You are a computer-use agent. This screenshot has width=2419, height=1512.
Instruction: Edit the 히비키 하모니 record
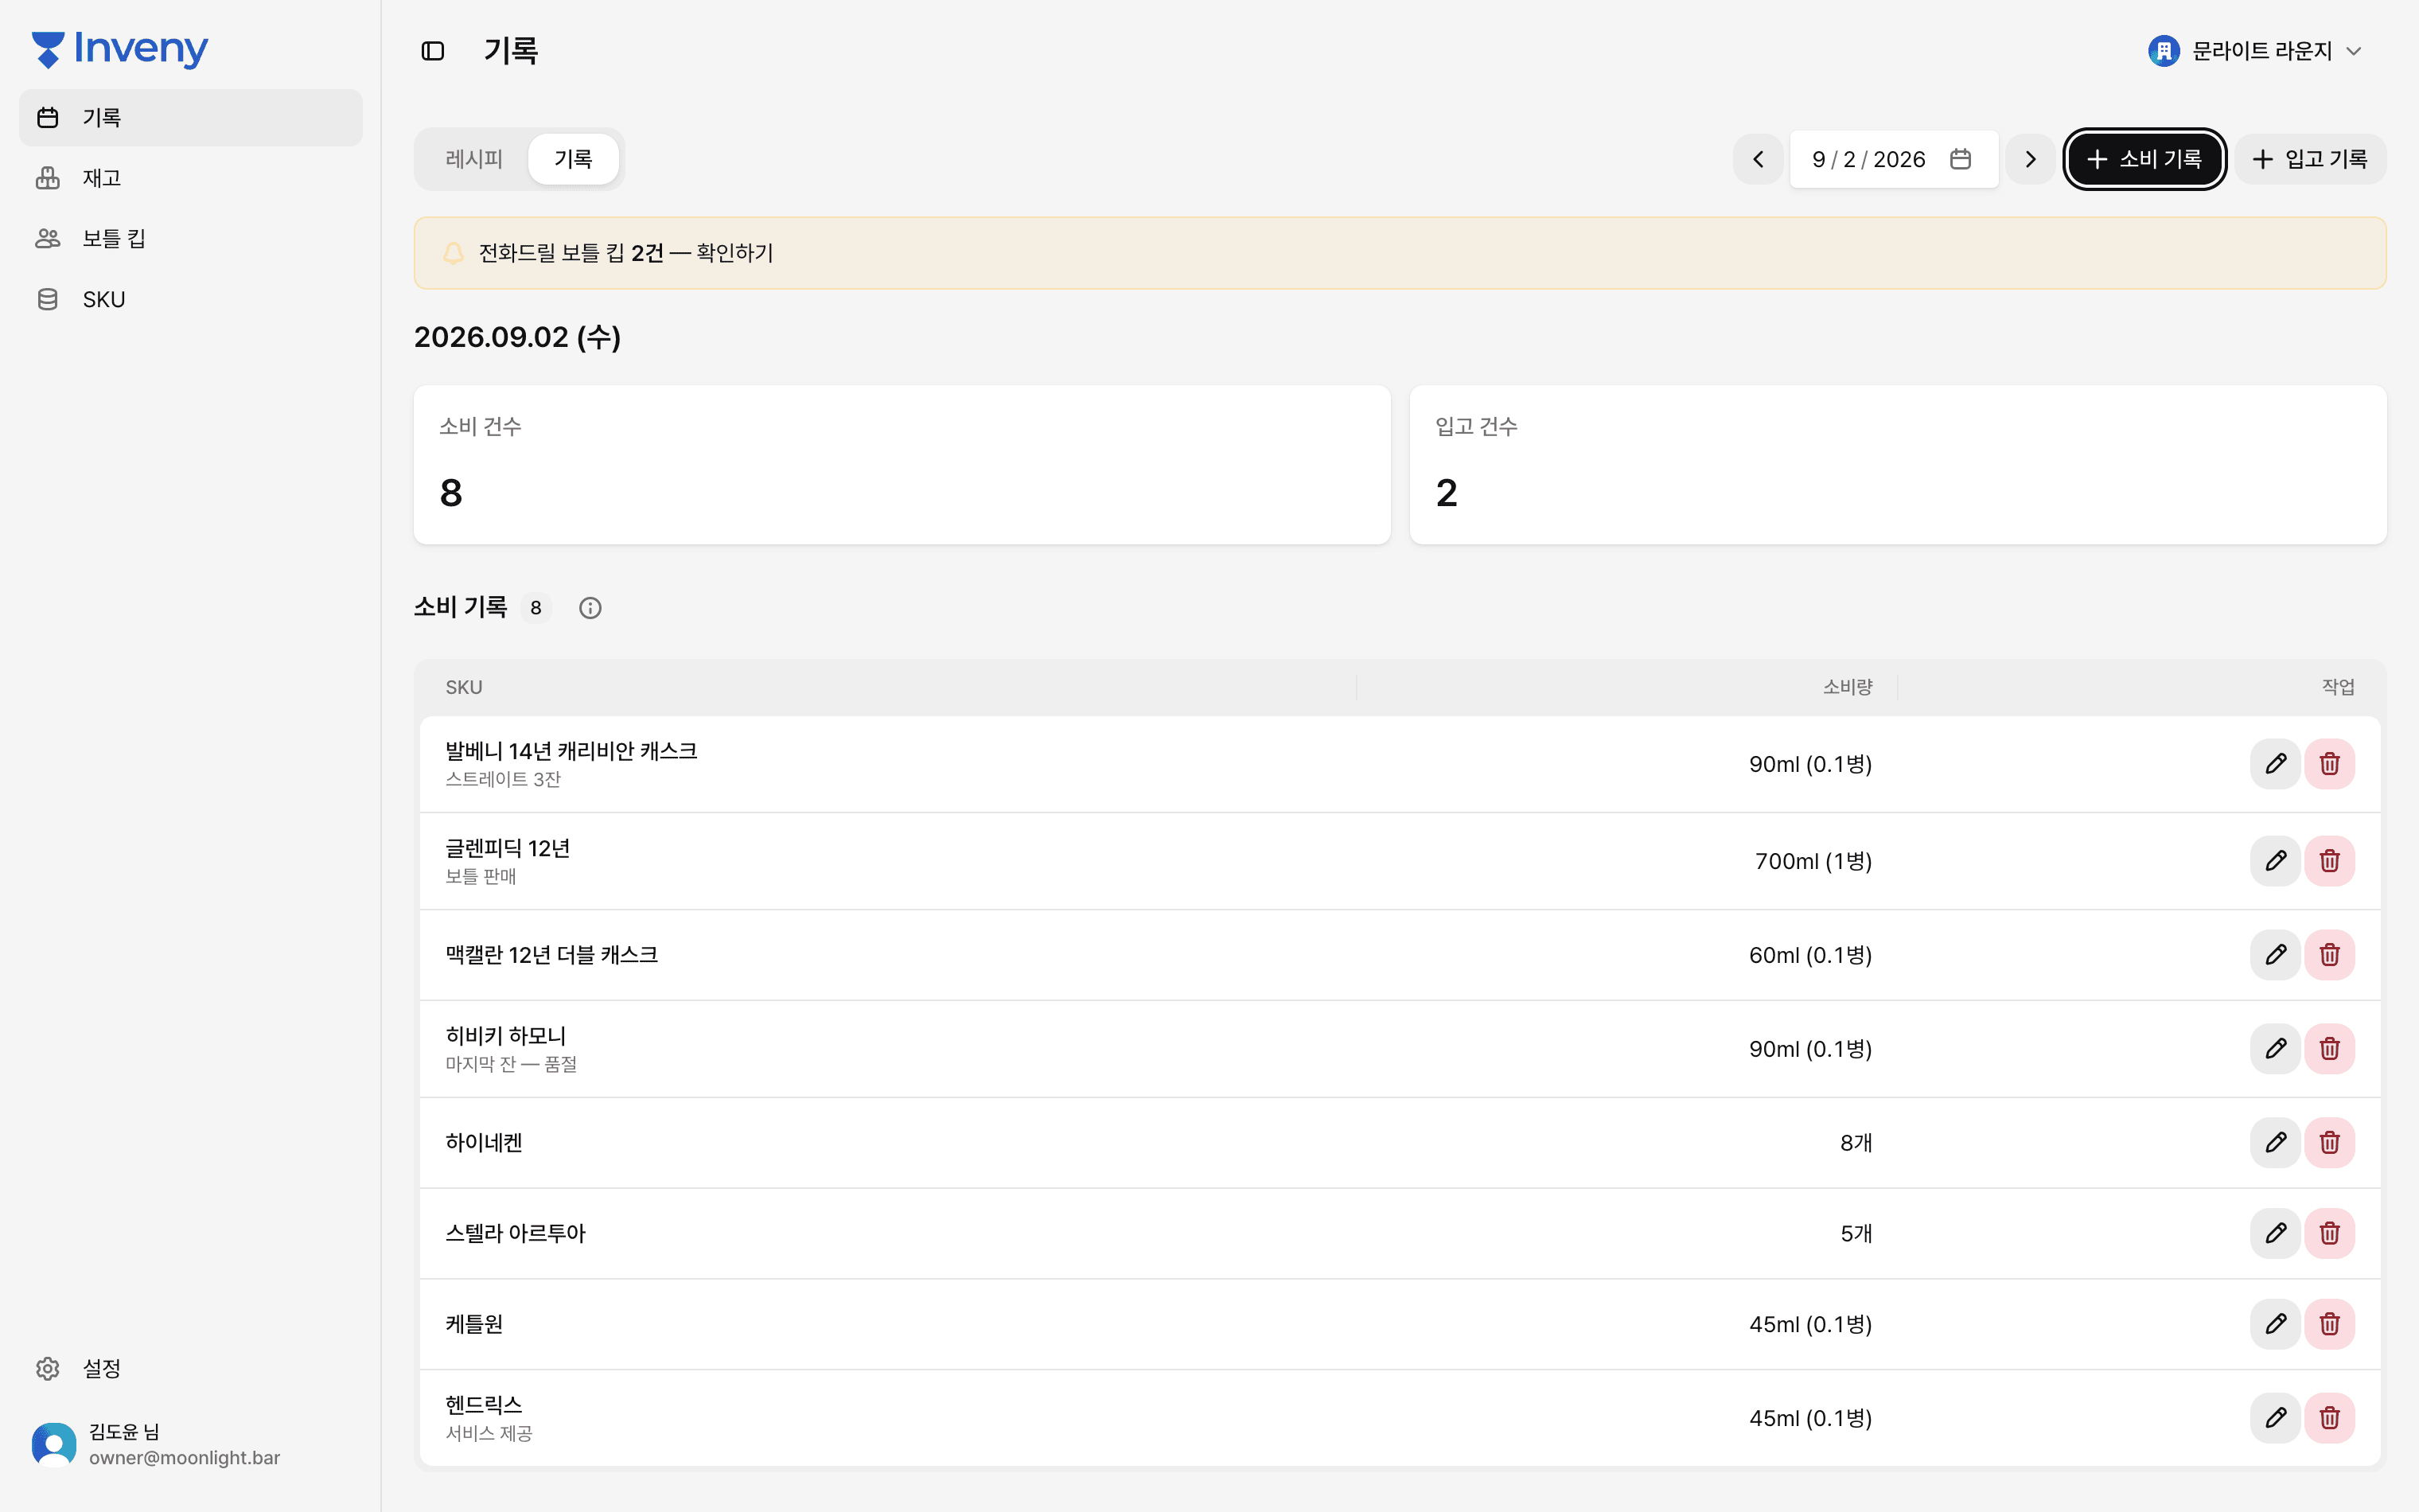(2275, 1049)
